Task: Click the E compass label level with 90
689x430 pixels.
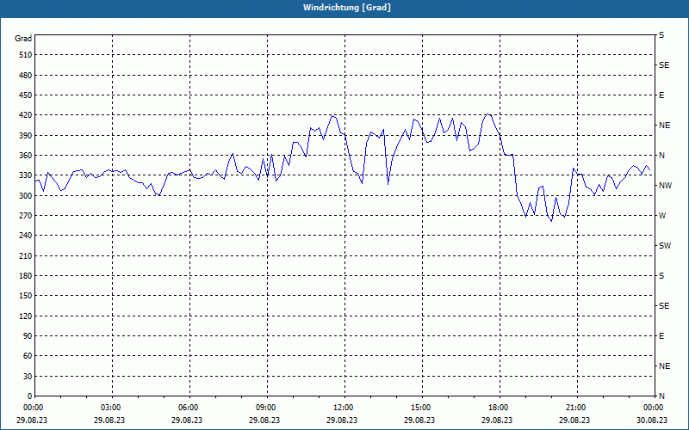Action: [x=661, y=336]
